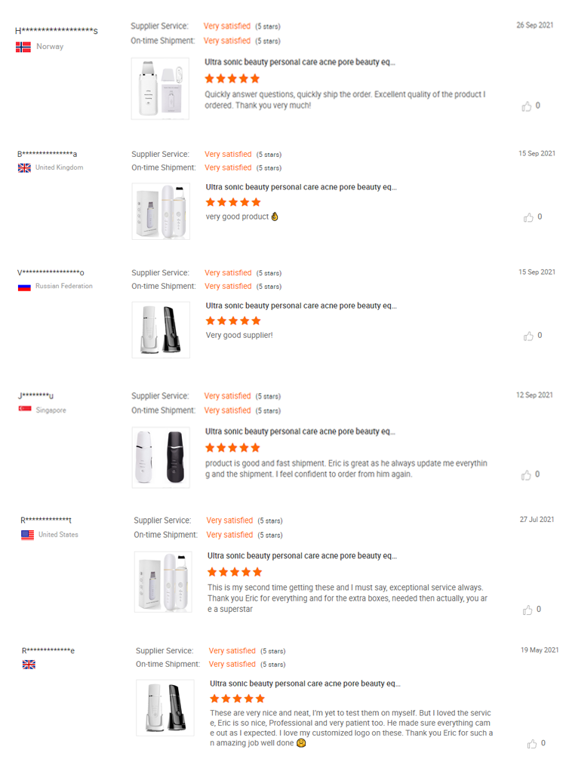566x765 pixels.
Task: Like the Norway buyer's review with thumbs-up
Action: click(527, 106)
